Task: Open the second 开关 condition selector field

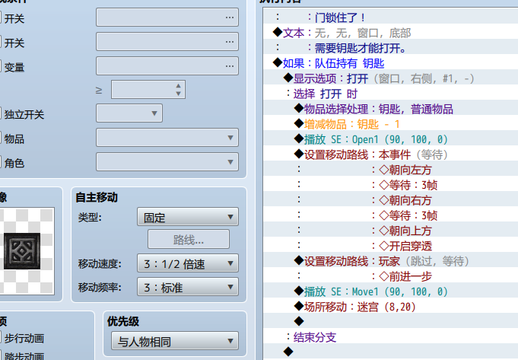Action: point(167,42)
